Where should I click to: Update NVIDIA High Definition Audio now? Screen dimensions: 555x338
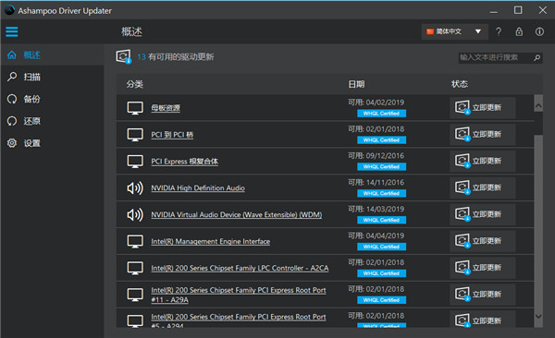click(x=483, y=187)
